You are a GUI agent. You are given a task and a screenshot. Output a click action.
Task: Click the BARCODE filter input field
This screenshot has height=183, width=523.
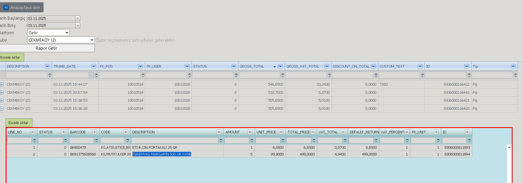(x=82, y=140)
